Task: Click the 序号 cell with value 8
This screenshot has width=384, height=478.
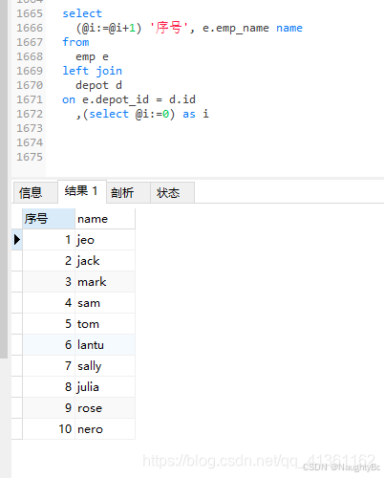Action: coord(49,387)
